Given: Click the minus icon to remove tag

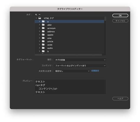Looking at the screenshot, I should (40, 15).
